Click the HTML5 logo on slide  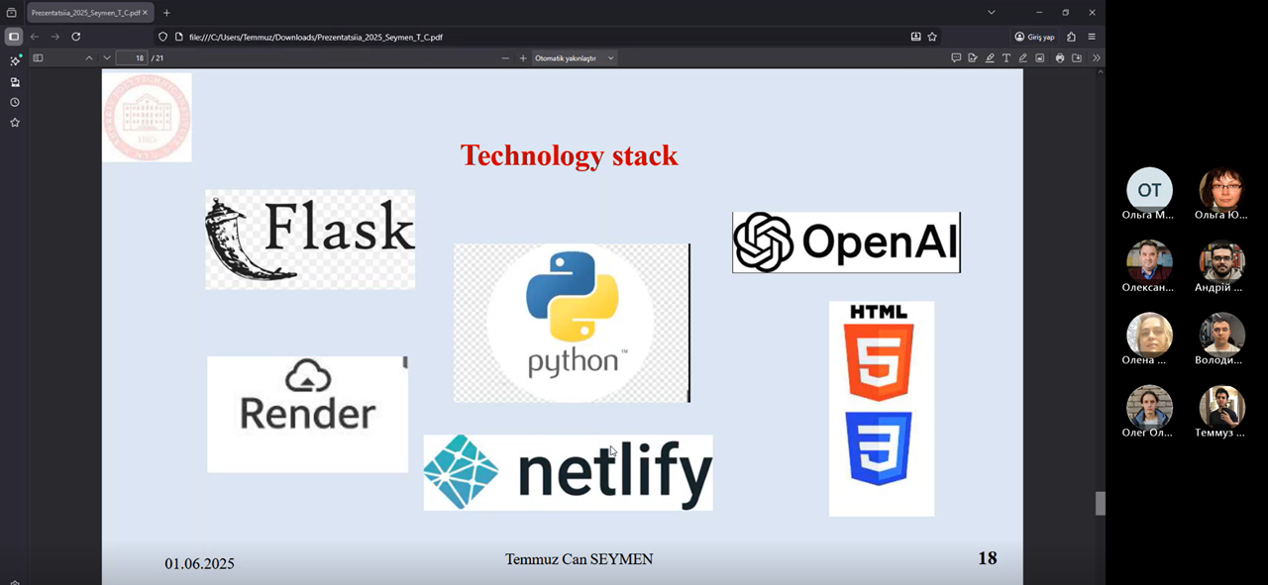[x=879, y=352]
